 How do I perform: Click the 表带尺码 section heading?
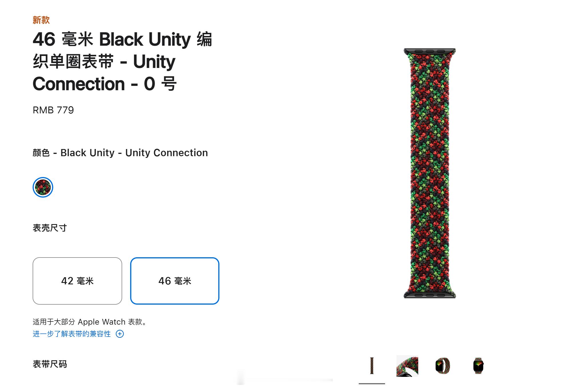[50, 364]
